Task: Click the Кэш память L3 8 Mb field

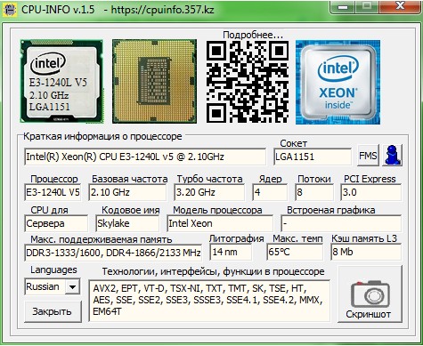Action: coord(366,252)
